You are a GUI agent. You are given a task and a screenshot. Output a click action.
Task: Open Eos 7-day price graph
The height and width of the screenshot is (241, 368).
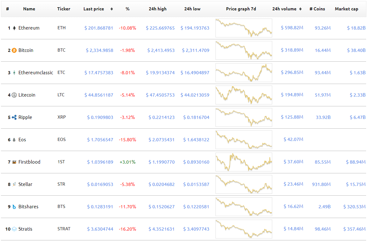[x=244, y=140]
